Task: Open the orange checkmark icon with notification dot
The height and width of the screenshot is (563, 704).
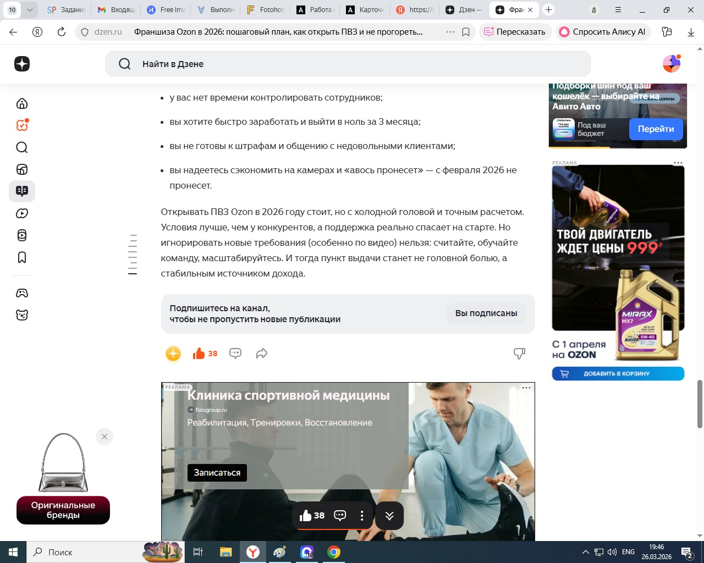Action: (22, 125)
